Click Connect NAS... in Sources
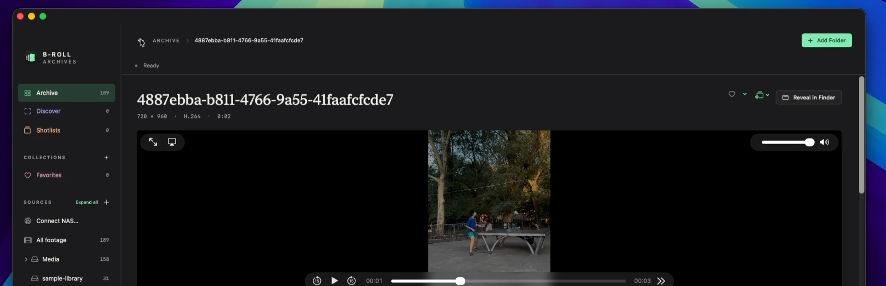The width and height of the screenshot is (886, 286). pos(66,221)
